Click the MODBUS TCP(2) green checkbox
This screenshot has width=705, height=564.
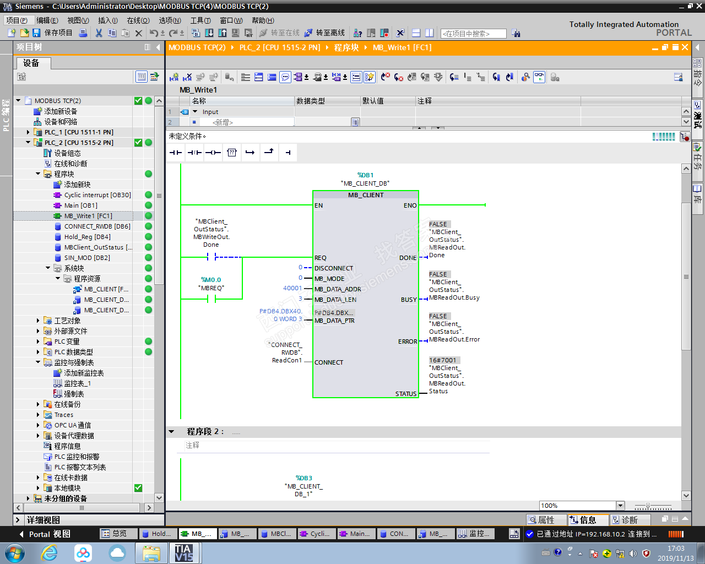[x=138, y=101]
